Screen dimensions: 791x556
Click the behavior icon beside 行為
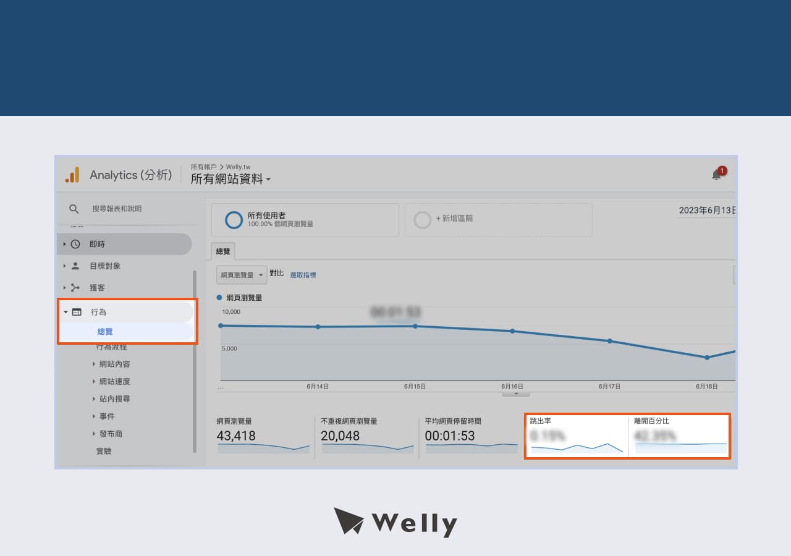coord(77,312)
